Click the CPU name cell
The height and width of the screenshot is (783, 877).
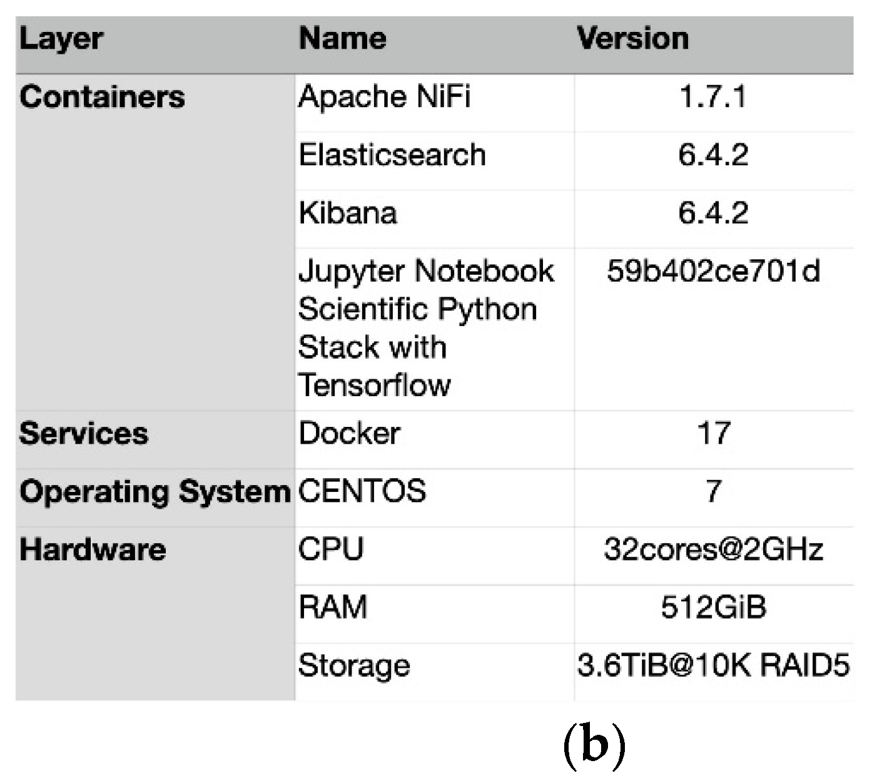[331, 550]
